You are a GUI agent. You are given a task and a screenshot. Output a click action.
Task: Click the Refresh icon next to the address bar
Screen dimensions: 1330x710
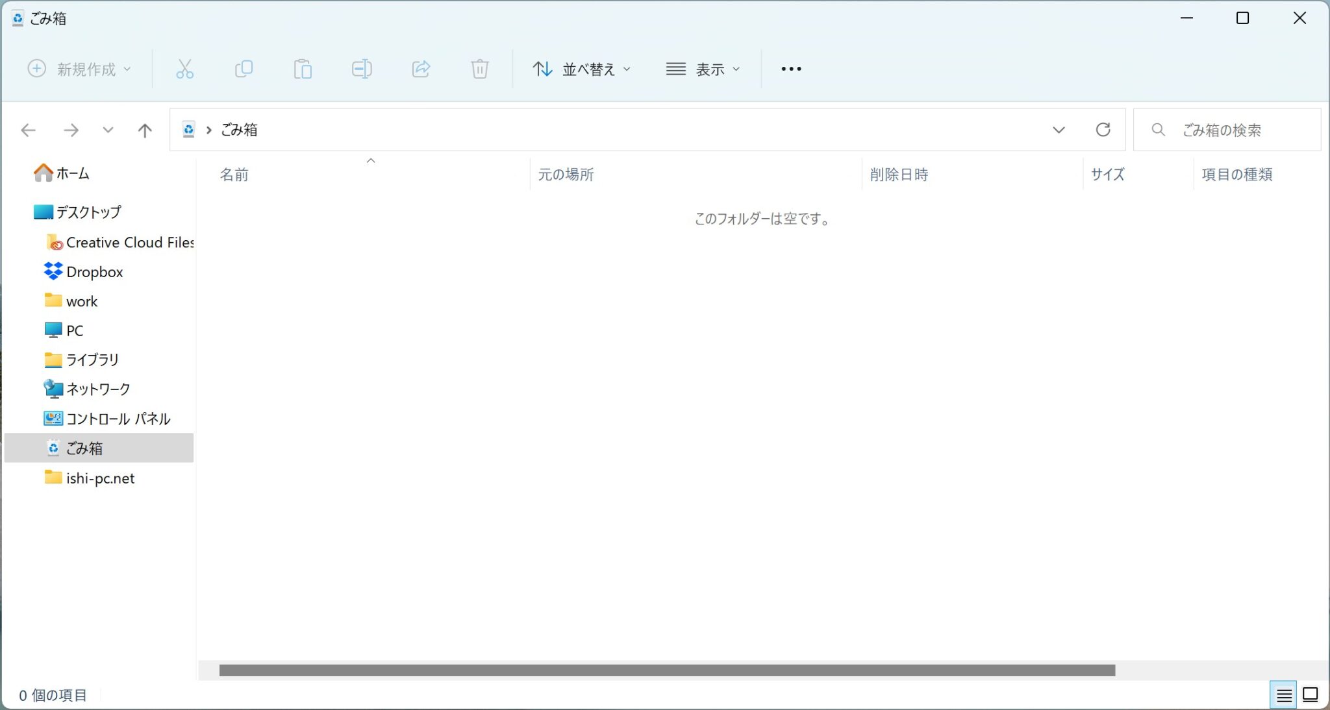1103,130
